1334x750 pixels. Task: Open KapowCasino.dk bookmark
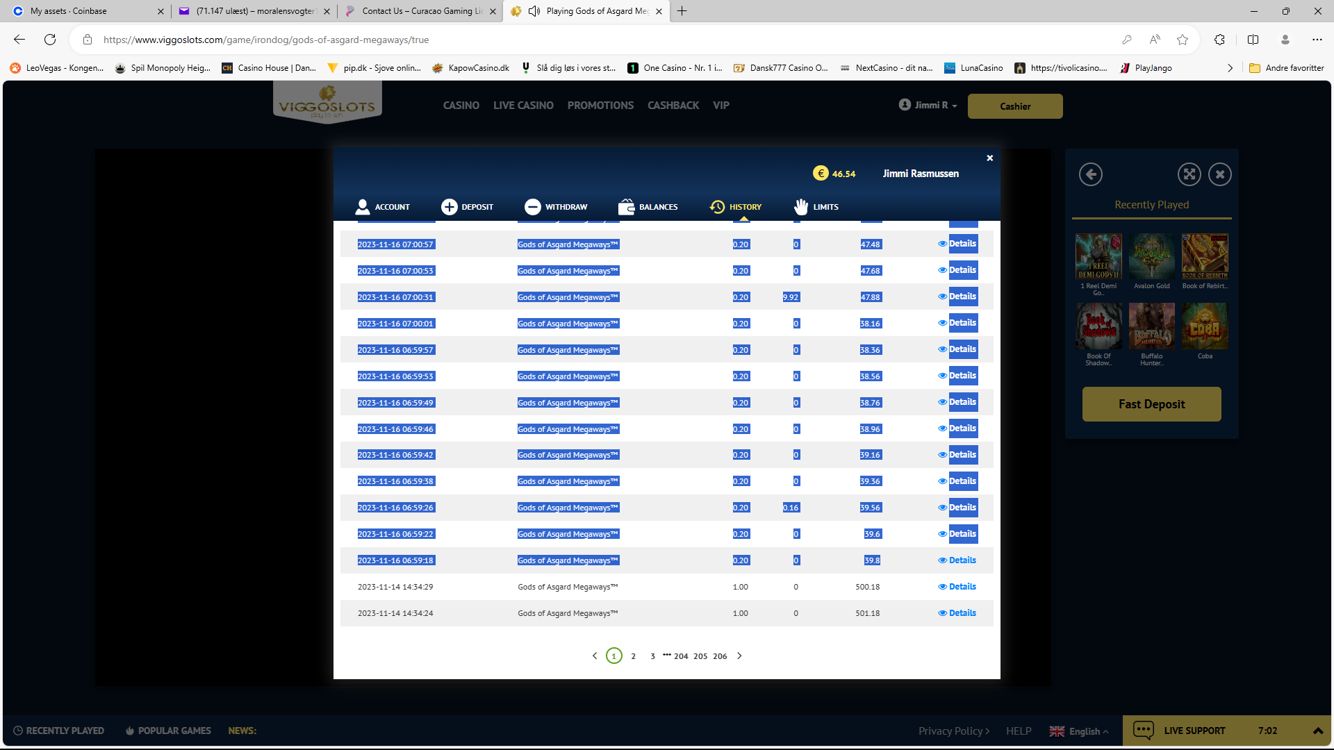coord(470,68)
